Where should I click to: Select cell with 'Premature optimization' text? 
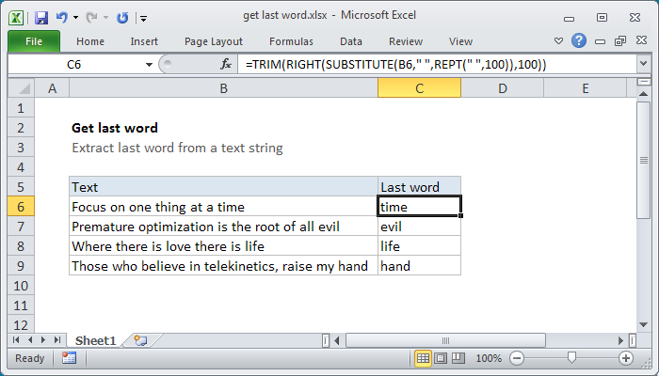[x=224, y=227]
